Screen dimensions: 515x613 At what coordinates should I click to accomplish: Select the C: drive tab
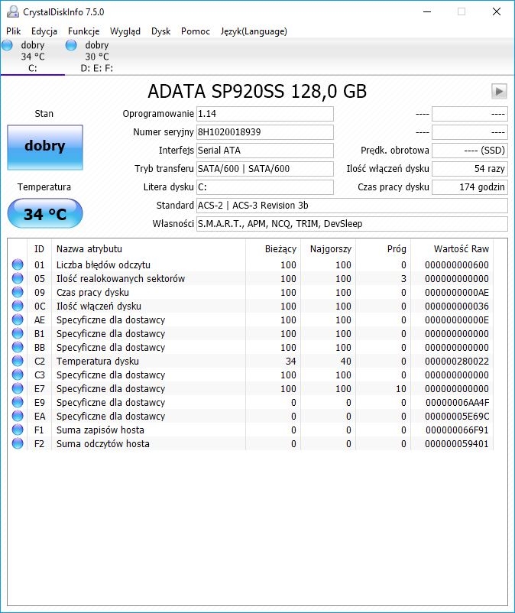click(32, 57)
